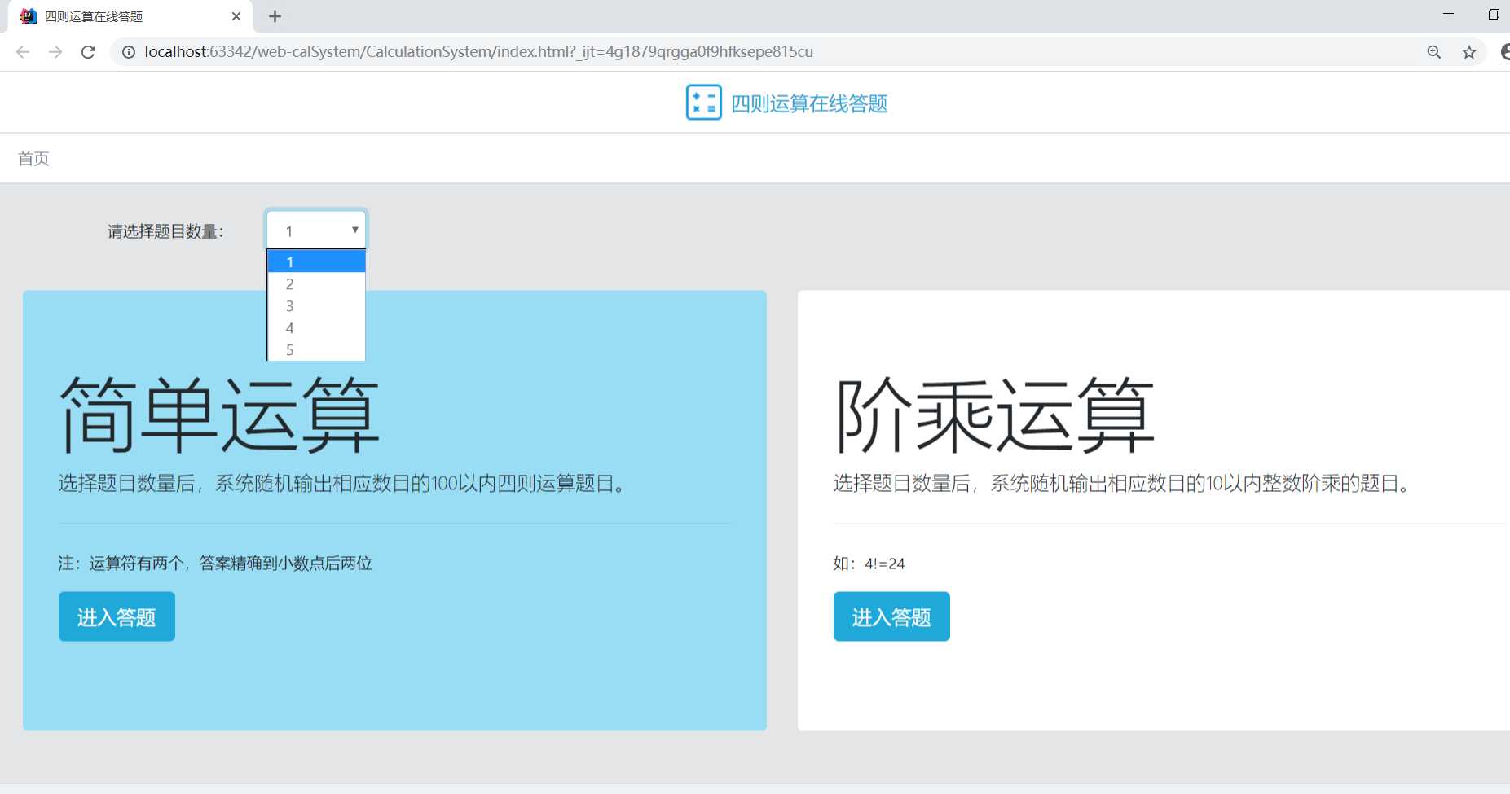Viewport: 1510px width, 794px height.
Task: Click the 简单运算 heading
Action: click(220, 415)
